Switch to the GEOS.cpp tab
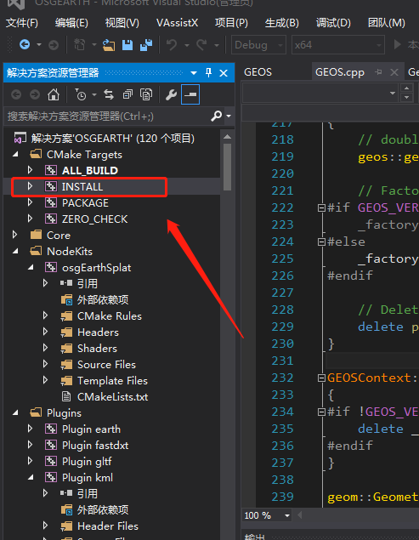This screenshot has width=419, height=540. click(340, 72)
